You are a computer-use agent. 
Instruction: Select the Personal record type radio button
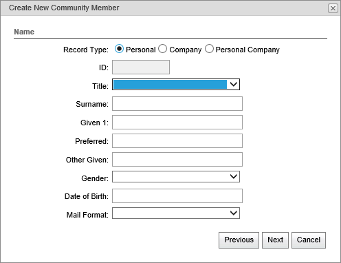[119, 49]
